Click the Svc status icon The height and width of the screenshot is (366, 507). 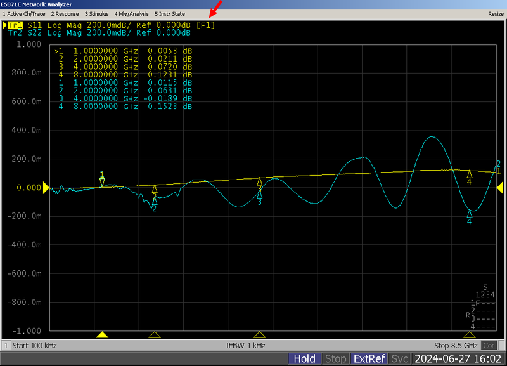pos(399,358)
